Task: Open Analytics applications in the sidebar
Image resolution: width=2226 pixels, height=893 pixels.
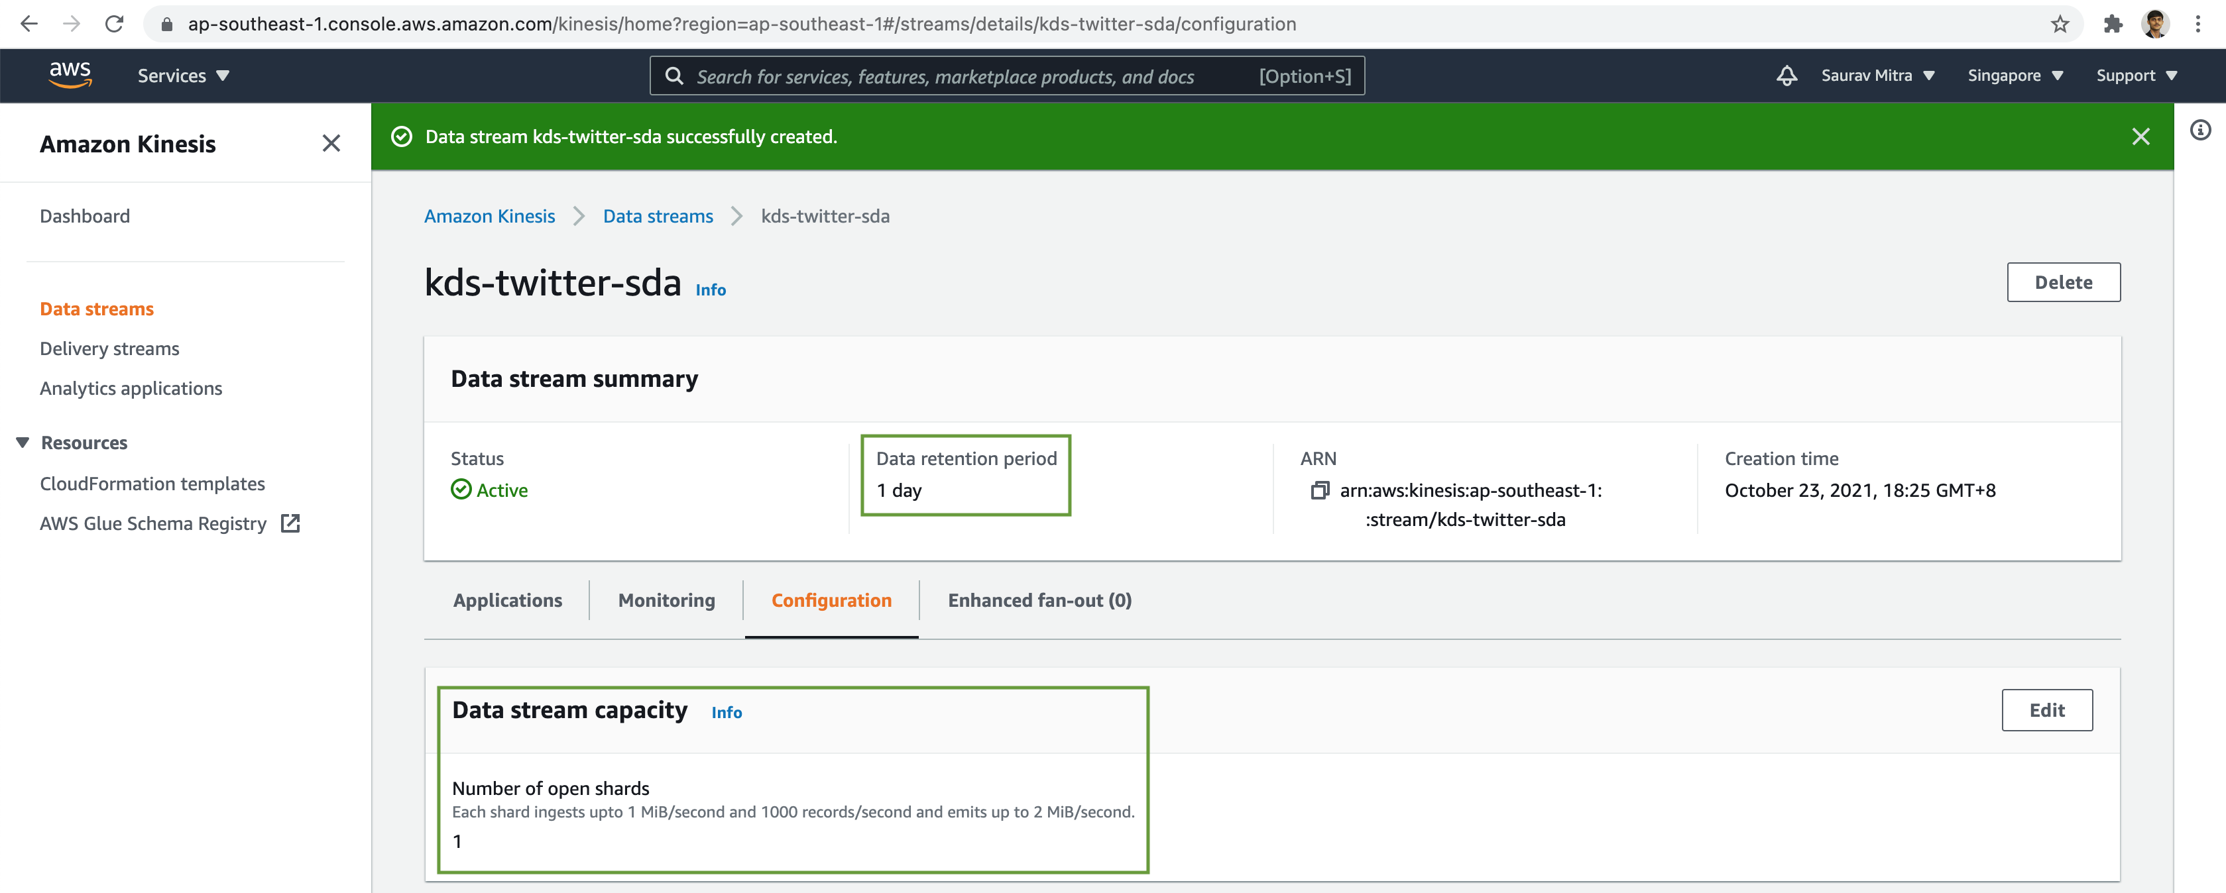Action: point(131,389)
